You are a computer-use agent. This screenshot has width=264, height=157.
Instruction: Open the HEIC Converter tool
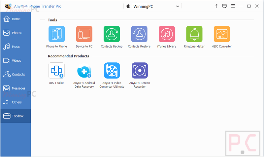222,34
